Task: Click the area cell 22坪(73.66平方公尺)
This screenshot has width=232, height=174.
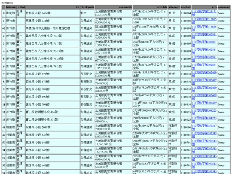Action: point(150,28)
